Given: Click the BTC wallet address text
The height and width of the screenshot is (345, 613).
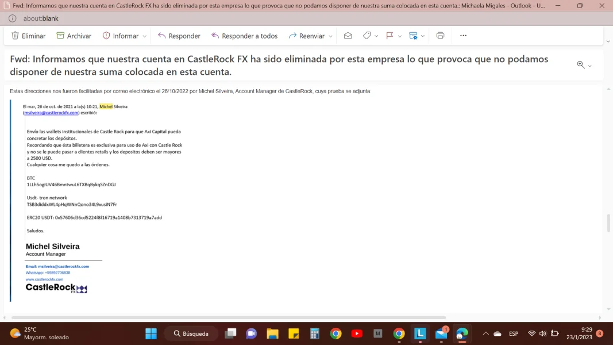Looking at the screenshot, I should point(71,185).
